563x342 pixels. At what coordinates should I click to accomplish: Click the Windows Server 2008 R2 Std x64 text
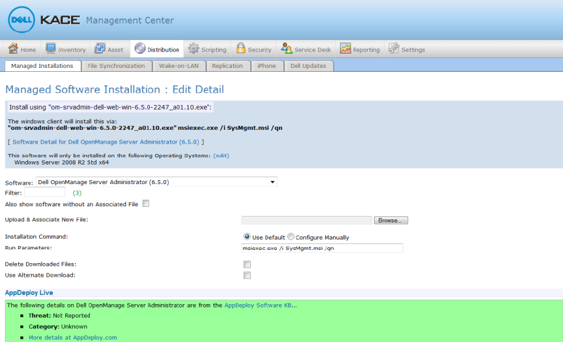click(x=61, y=163)
